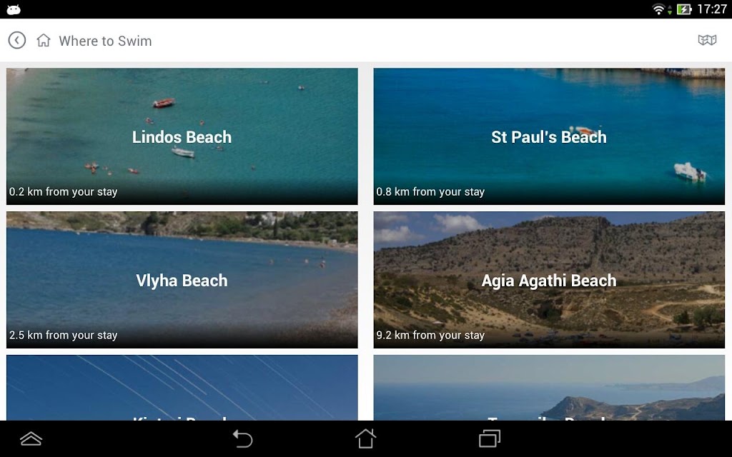
Task: Click the 9.2 km from your stay text
Action: click(430, 335)
